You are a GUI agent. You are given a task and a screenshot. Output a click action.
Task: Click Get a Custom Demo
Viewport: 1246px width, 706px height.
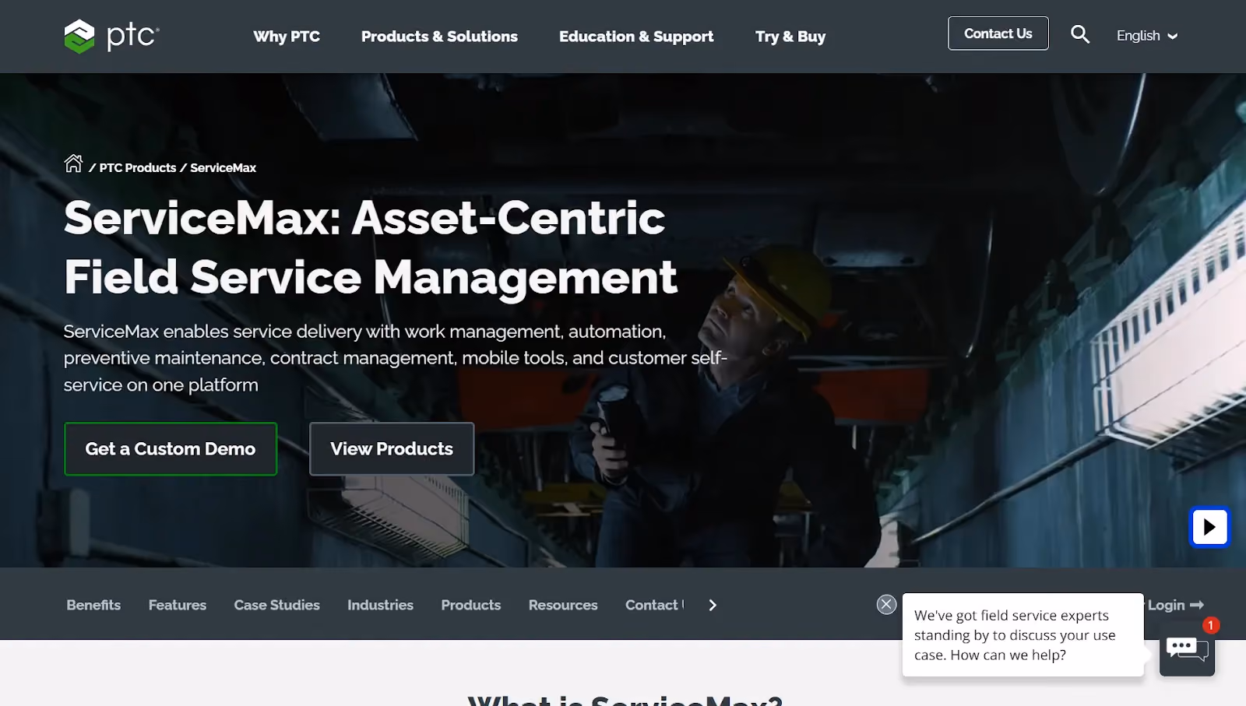(171, 449)
